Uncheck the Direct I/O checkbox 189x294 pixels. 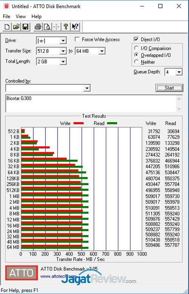[x=136, y=39]
